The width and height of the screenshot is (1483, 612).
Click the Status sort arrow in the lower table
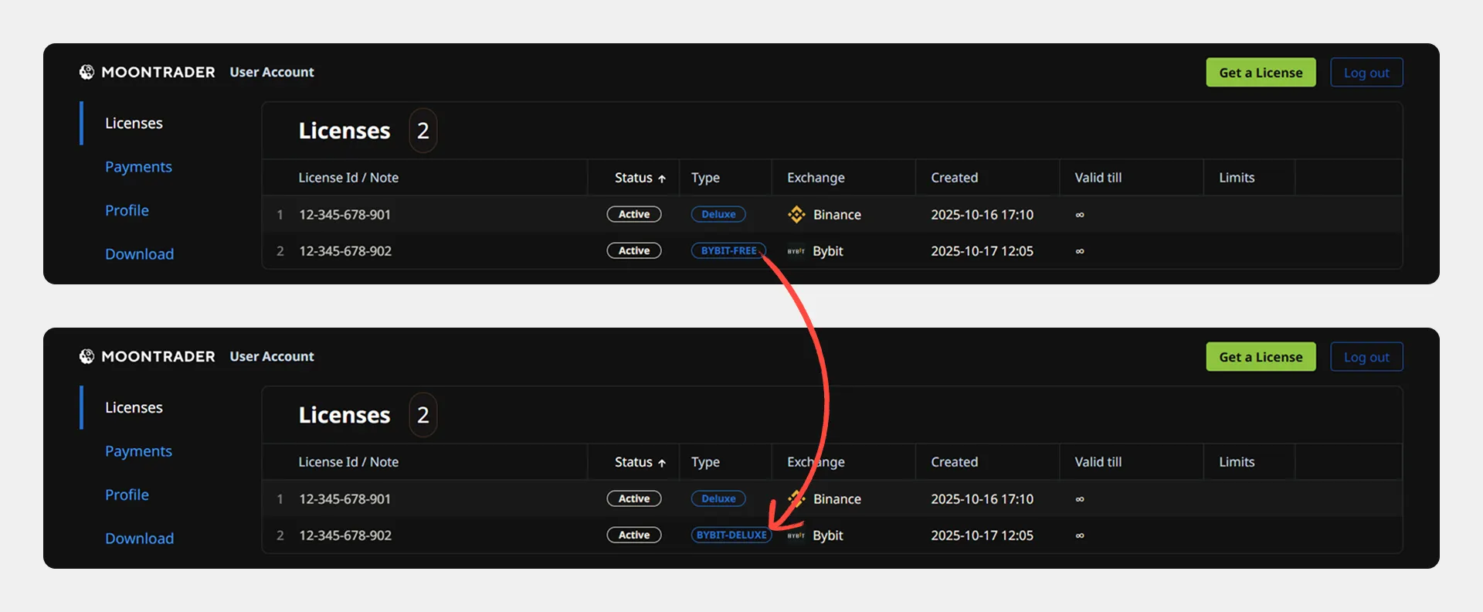(662, 463)
